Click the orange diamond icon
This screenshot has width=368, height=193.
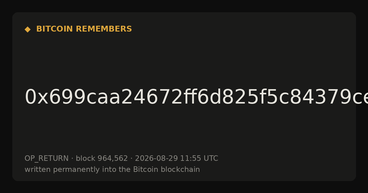pos(28,29)
